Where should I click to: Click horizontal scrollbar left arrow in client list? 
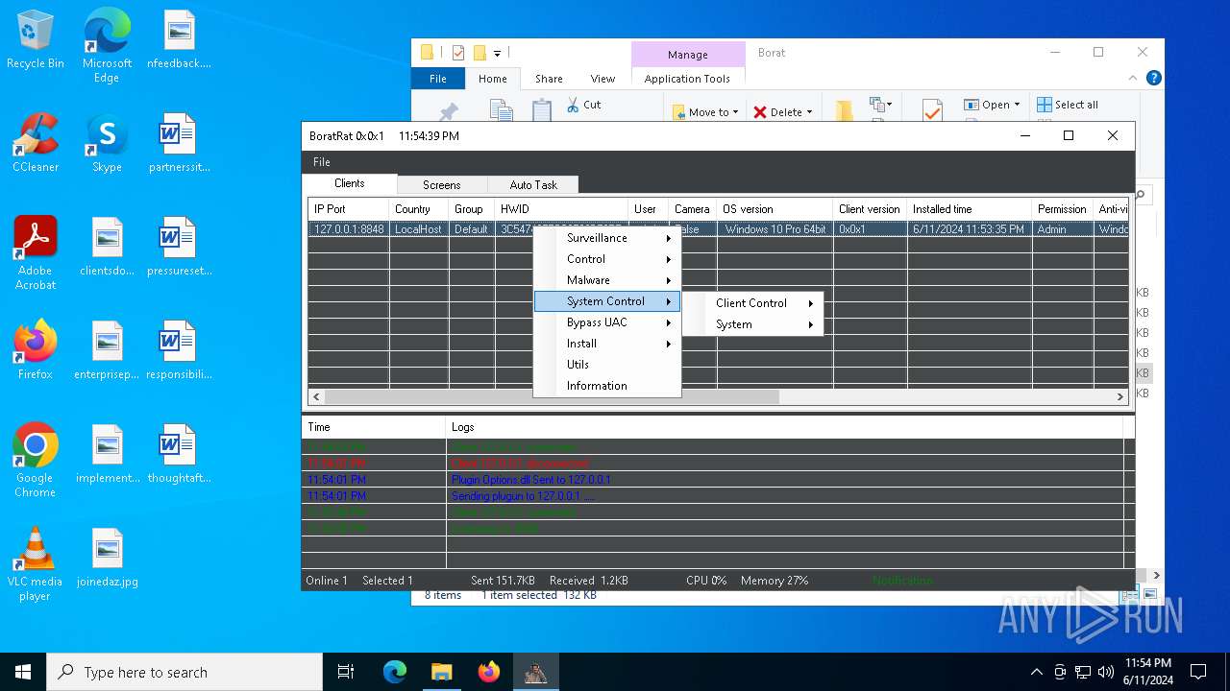[316, 396]
